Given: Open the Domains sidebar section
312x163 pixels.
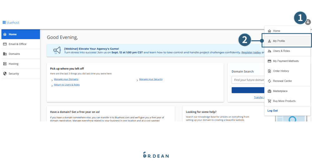Looking at the screenshot, I should point(14,54).
